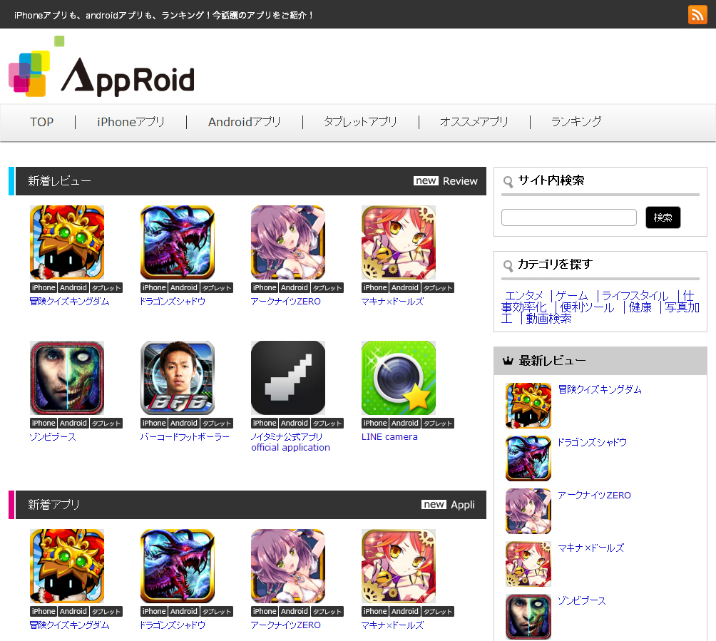
Task: Open the オススメアプリ navigation item
Action: pos(474,122)
